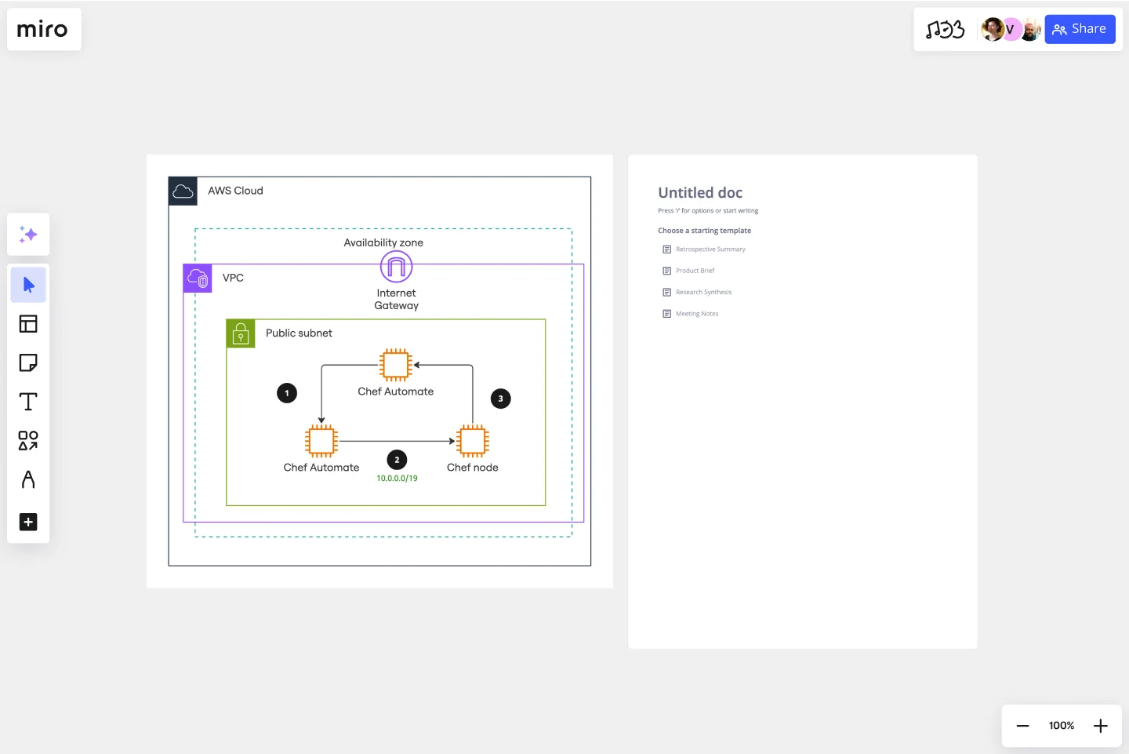Click the AWS Cloud label
Image resolution: width=1129 pixels, height=754 pixels.
(x=235, y=191)
